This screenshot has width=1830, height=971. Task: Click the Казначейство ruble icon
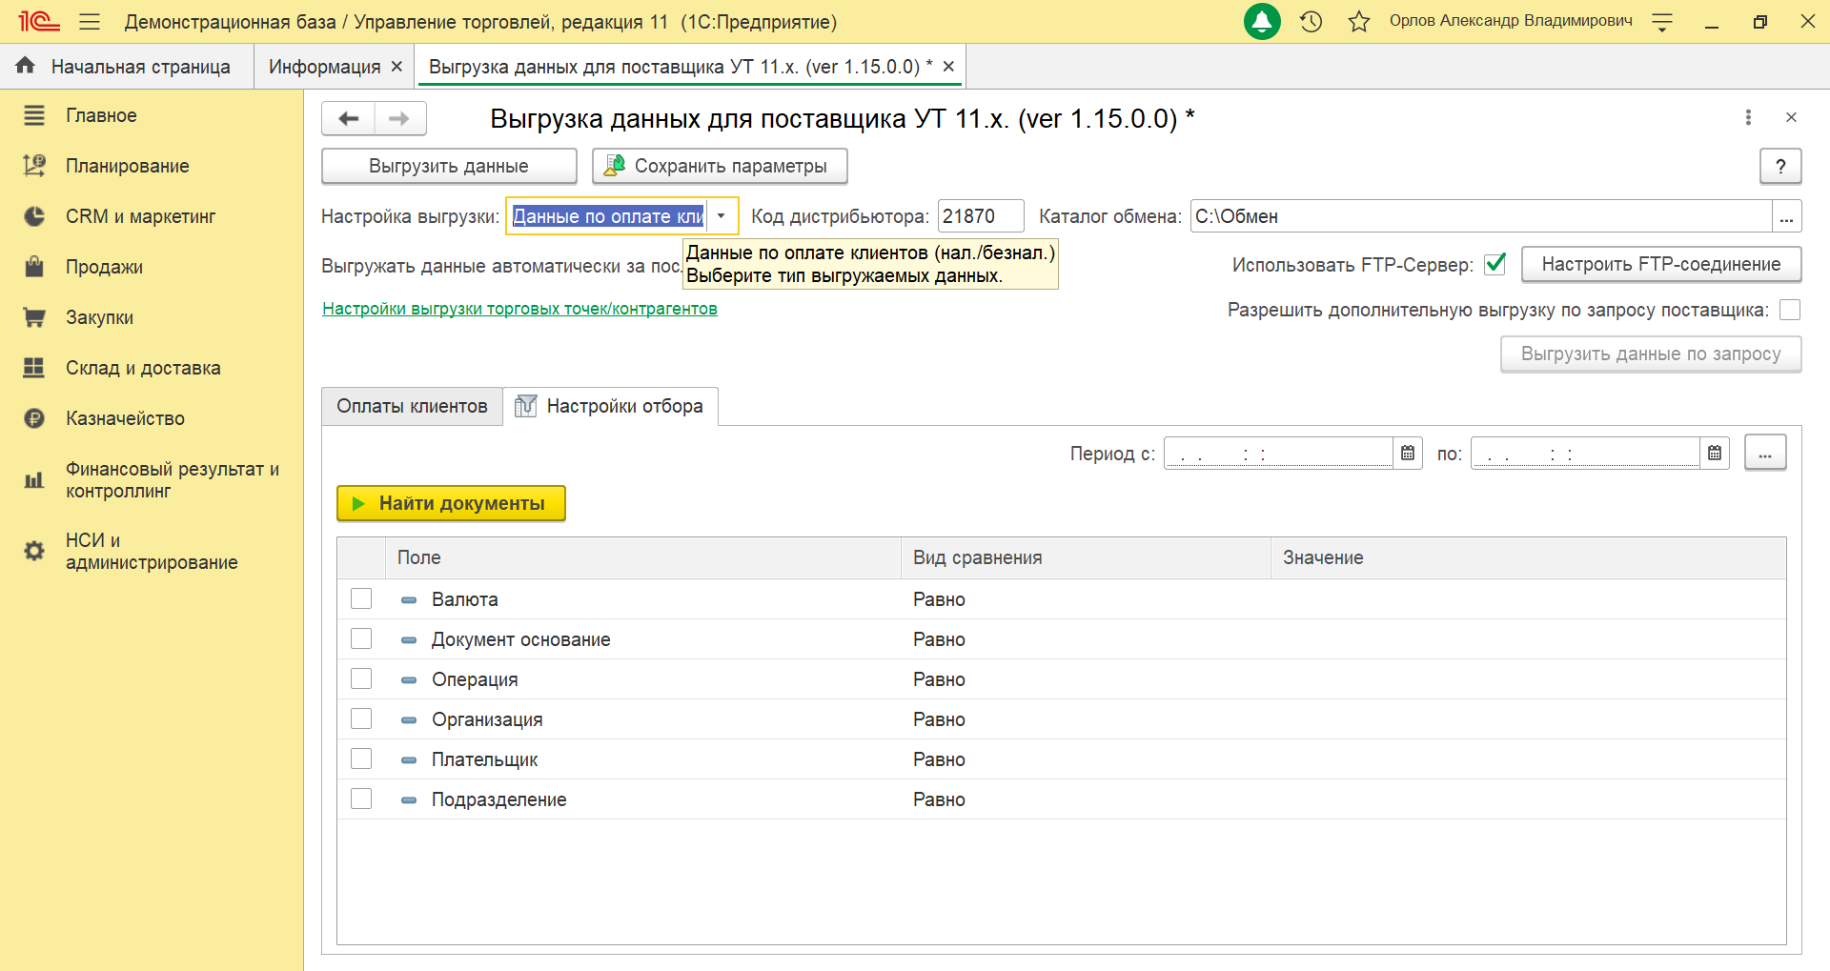[x=34, y=418]
